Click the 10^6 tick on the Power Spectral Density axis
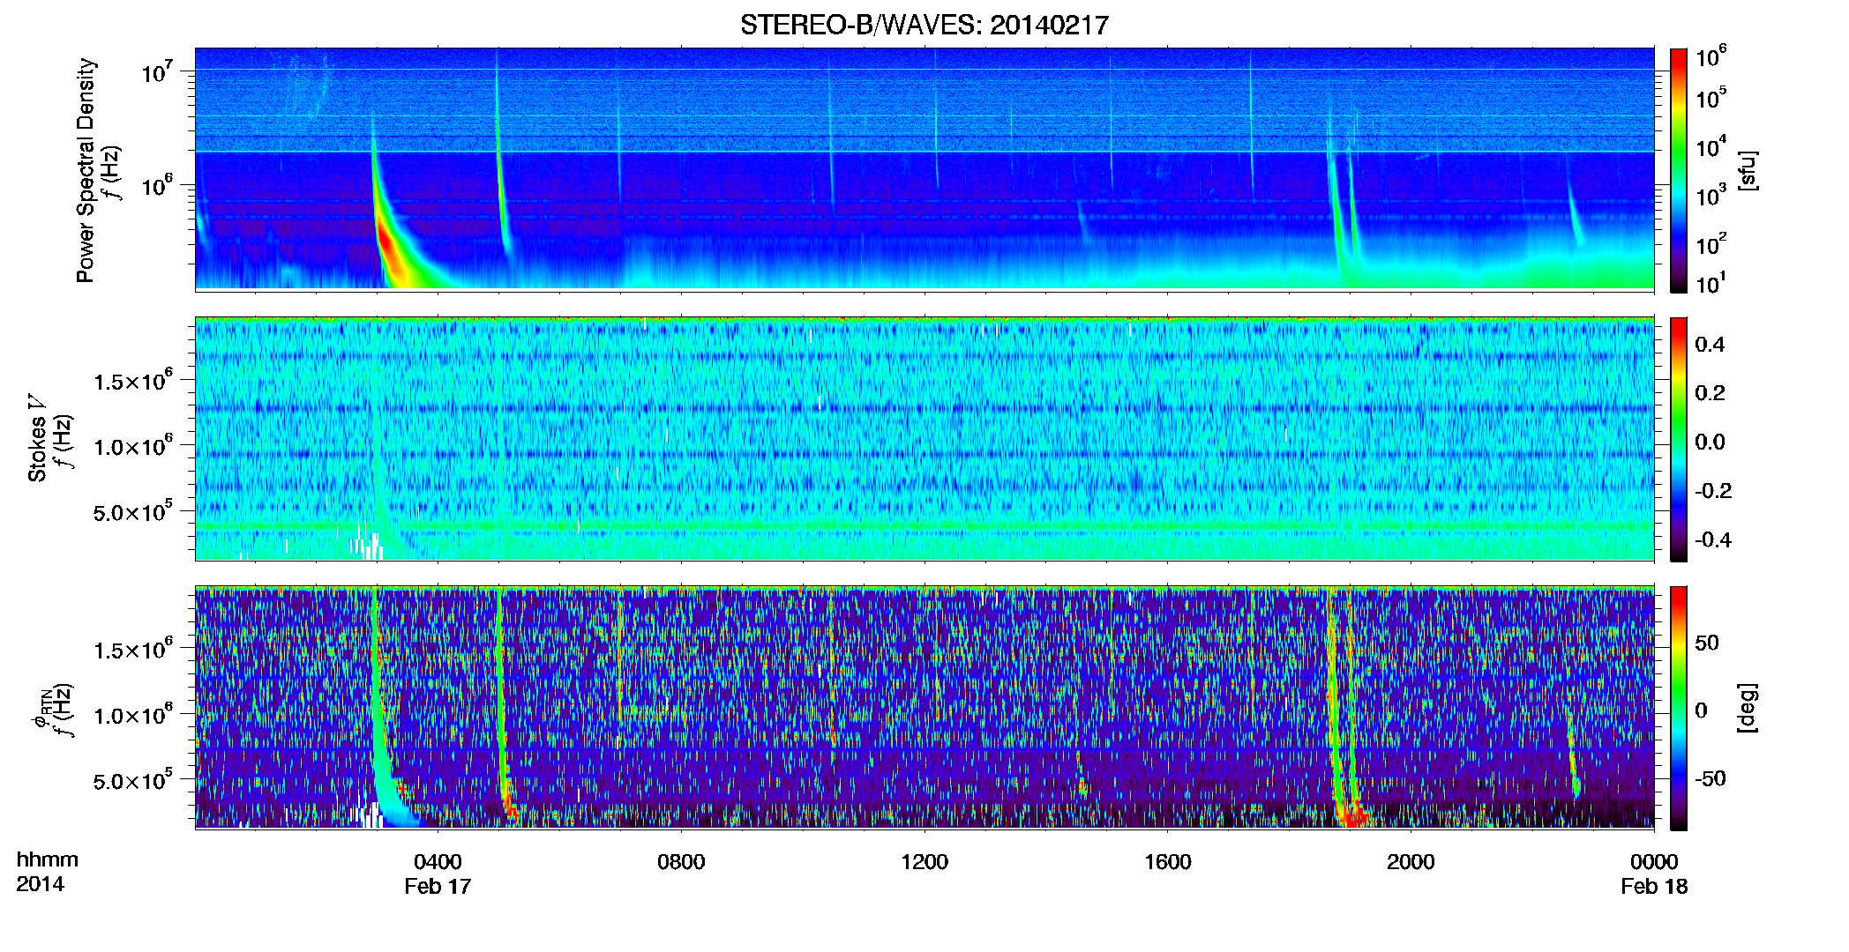 coord(160,186)
